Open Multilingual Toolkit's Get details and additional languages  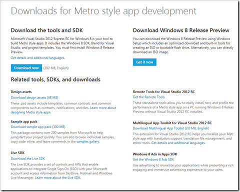click(178, 143)
